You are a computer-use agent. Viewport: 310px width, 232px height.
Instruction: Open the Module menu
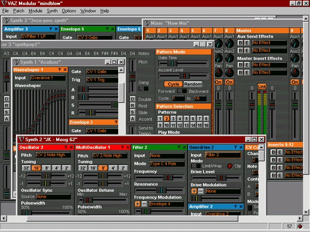(35, 11)
